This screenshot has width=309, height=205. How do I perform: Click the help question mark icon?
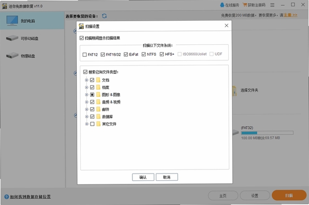pos(7,197)
